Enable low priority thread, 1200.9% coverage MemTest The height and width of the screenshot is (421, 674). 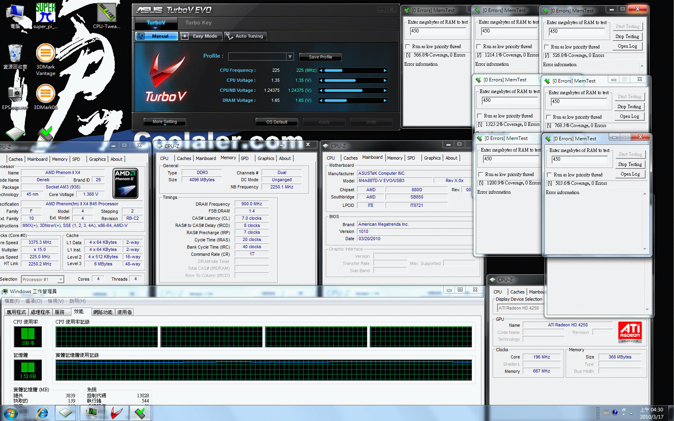(x=481, y=174)
